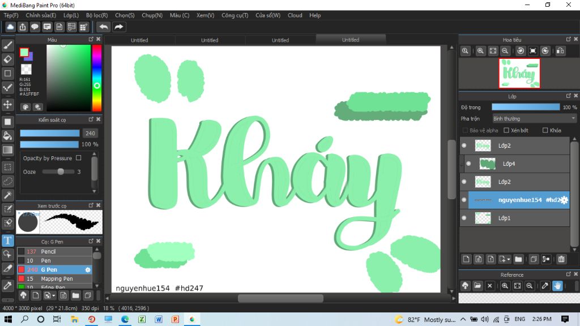Open the Tệp(F) menu

(x=11, y=15)
